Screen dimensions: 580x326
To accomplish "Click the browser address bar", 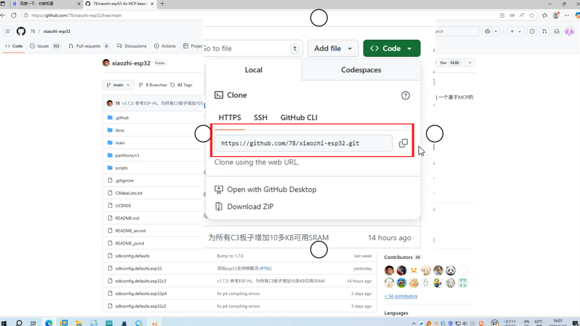I will pos(259,16).
